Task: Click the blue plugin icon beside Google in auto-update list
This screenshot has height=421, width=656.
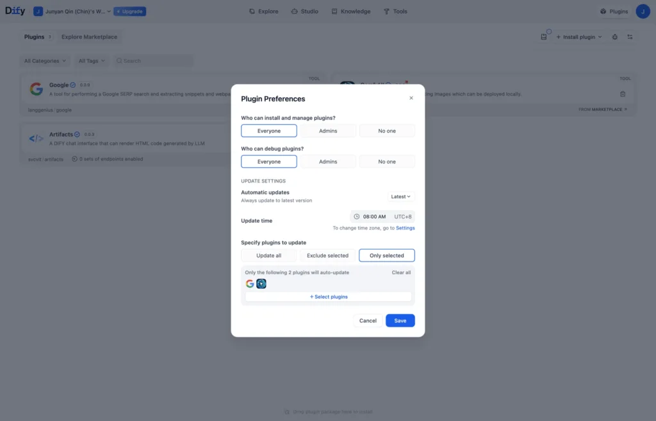Action: [261, 283]
